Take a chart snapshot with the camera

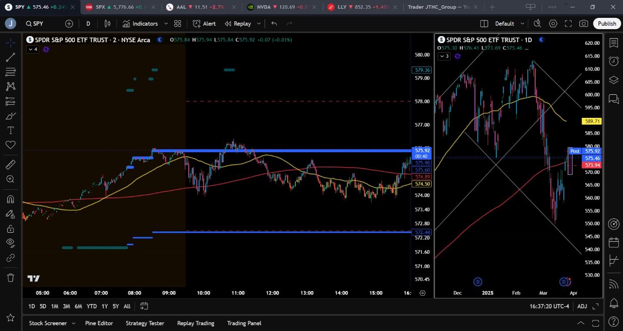coord(584,23)
